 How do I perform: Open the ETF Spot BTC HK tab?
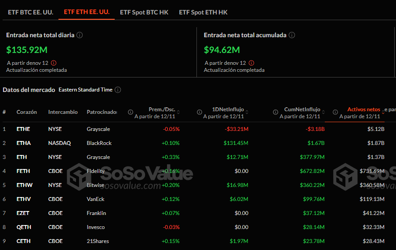pyautogui.click(x=144, y=12)
